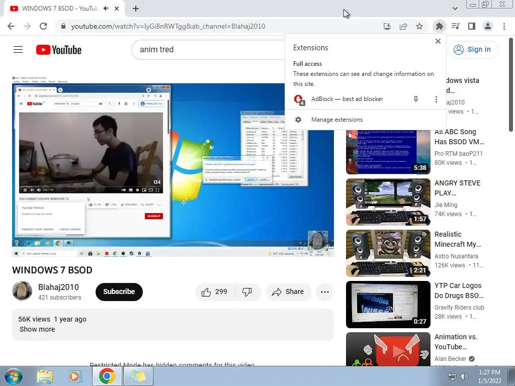Click the search box containing anim tred
This screenshot has width=515, height=386.
pyautogui.click(x=209, y=50)
